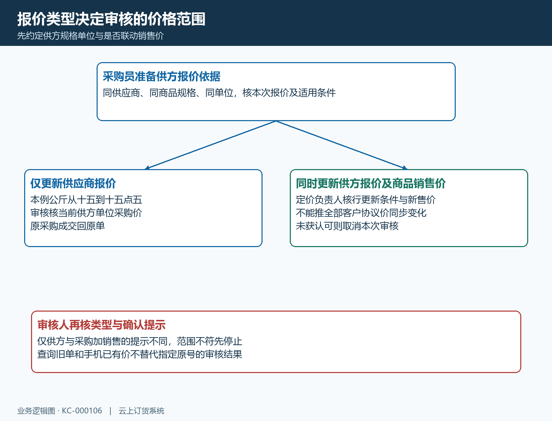
Task: Select the line 原采购成交回原单
Action: click(x=68, y=226)
